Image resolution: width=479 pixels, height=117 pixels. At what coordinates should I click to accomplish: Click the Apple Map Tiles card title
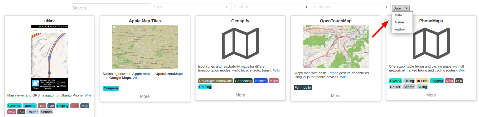point(145,21)
